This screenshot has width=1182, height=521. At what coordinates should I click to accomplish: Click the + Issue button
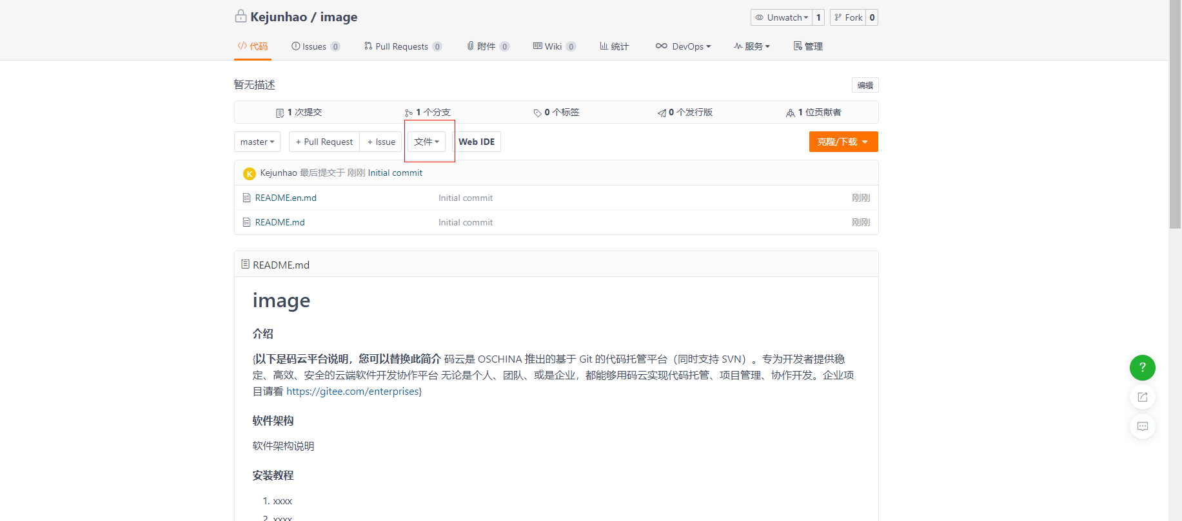pos(381,142)
